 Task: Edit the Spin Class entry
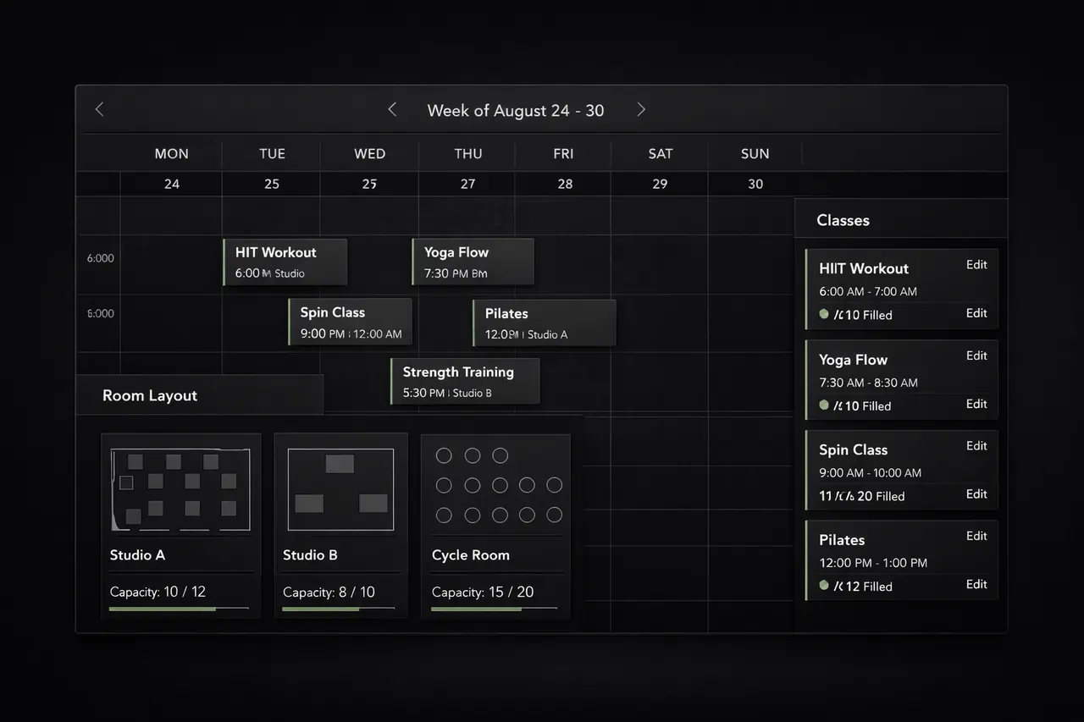click(976, 446)
